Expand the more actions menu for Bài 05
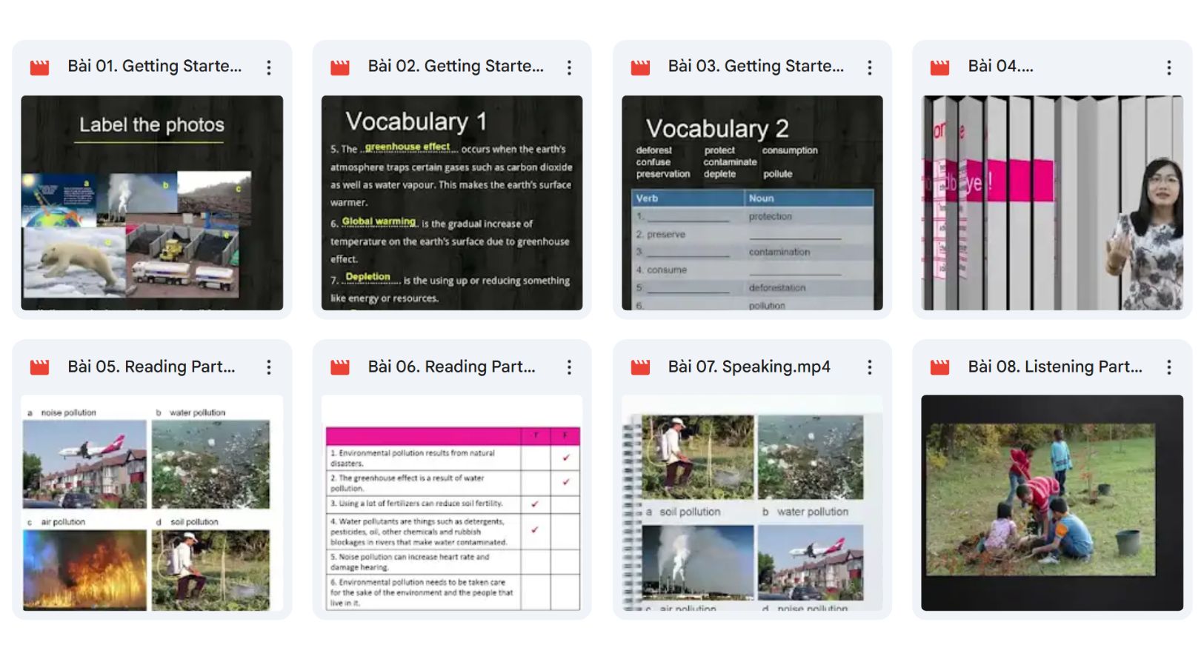The width and height of the screenshot is (1204, 662). (269, 367)
